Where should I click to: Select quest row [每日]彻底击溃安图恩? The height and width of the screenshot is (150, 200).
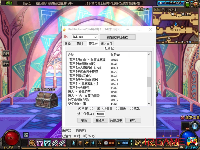click(107, 72)
